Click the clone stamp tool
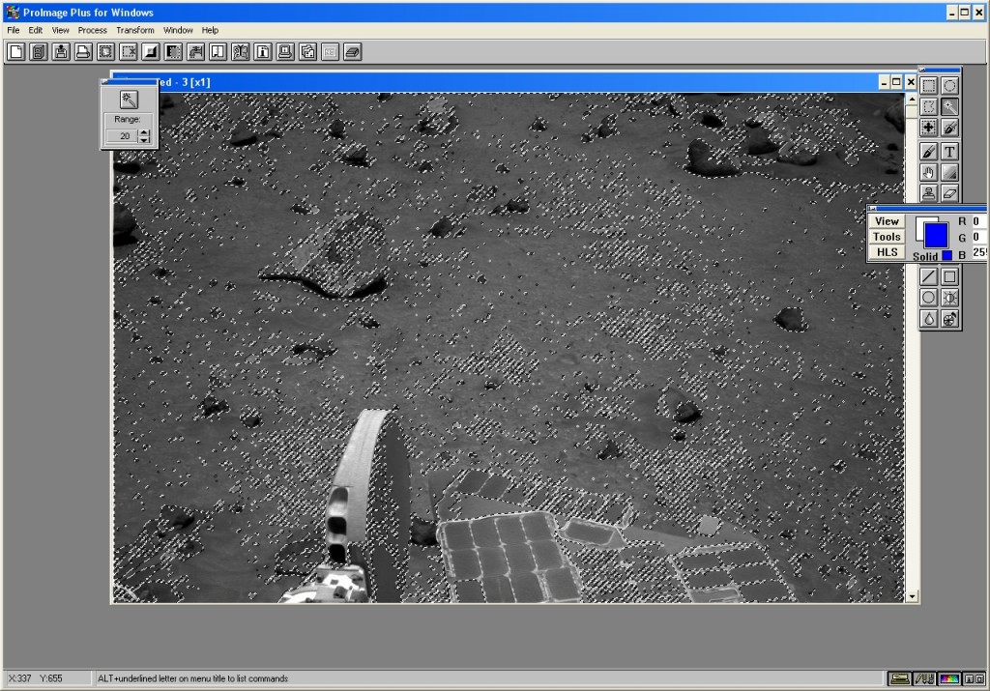The height and width of the screenshot is (691, 990). [x=929, y=193]
